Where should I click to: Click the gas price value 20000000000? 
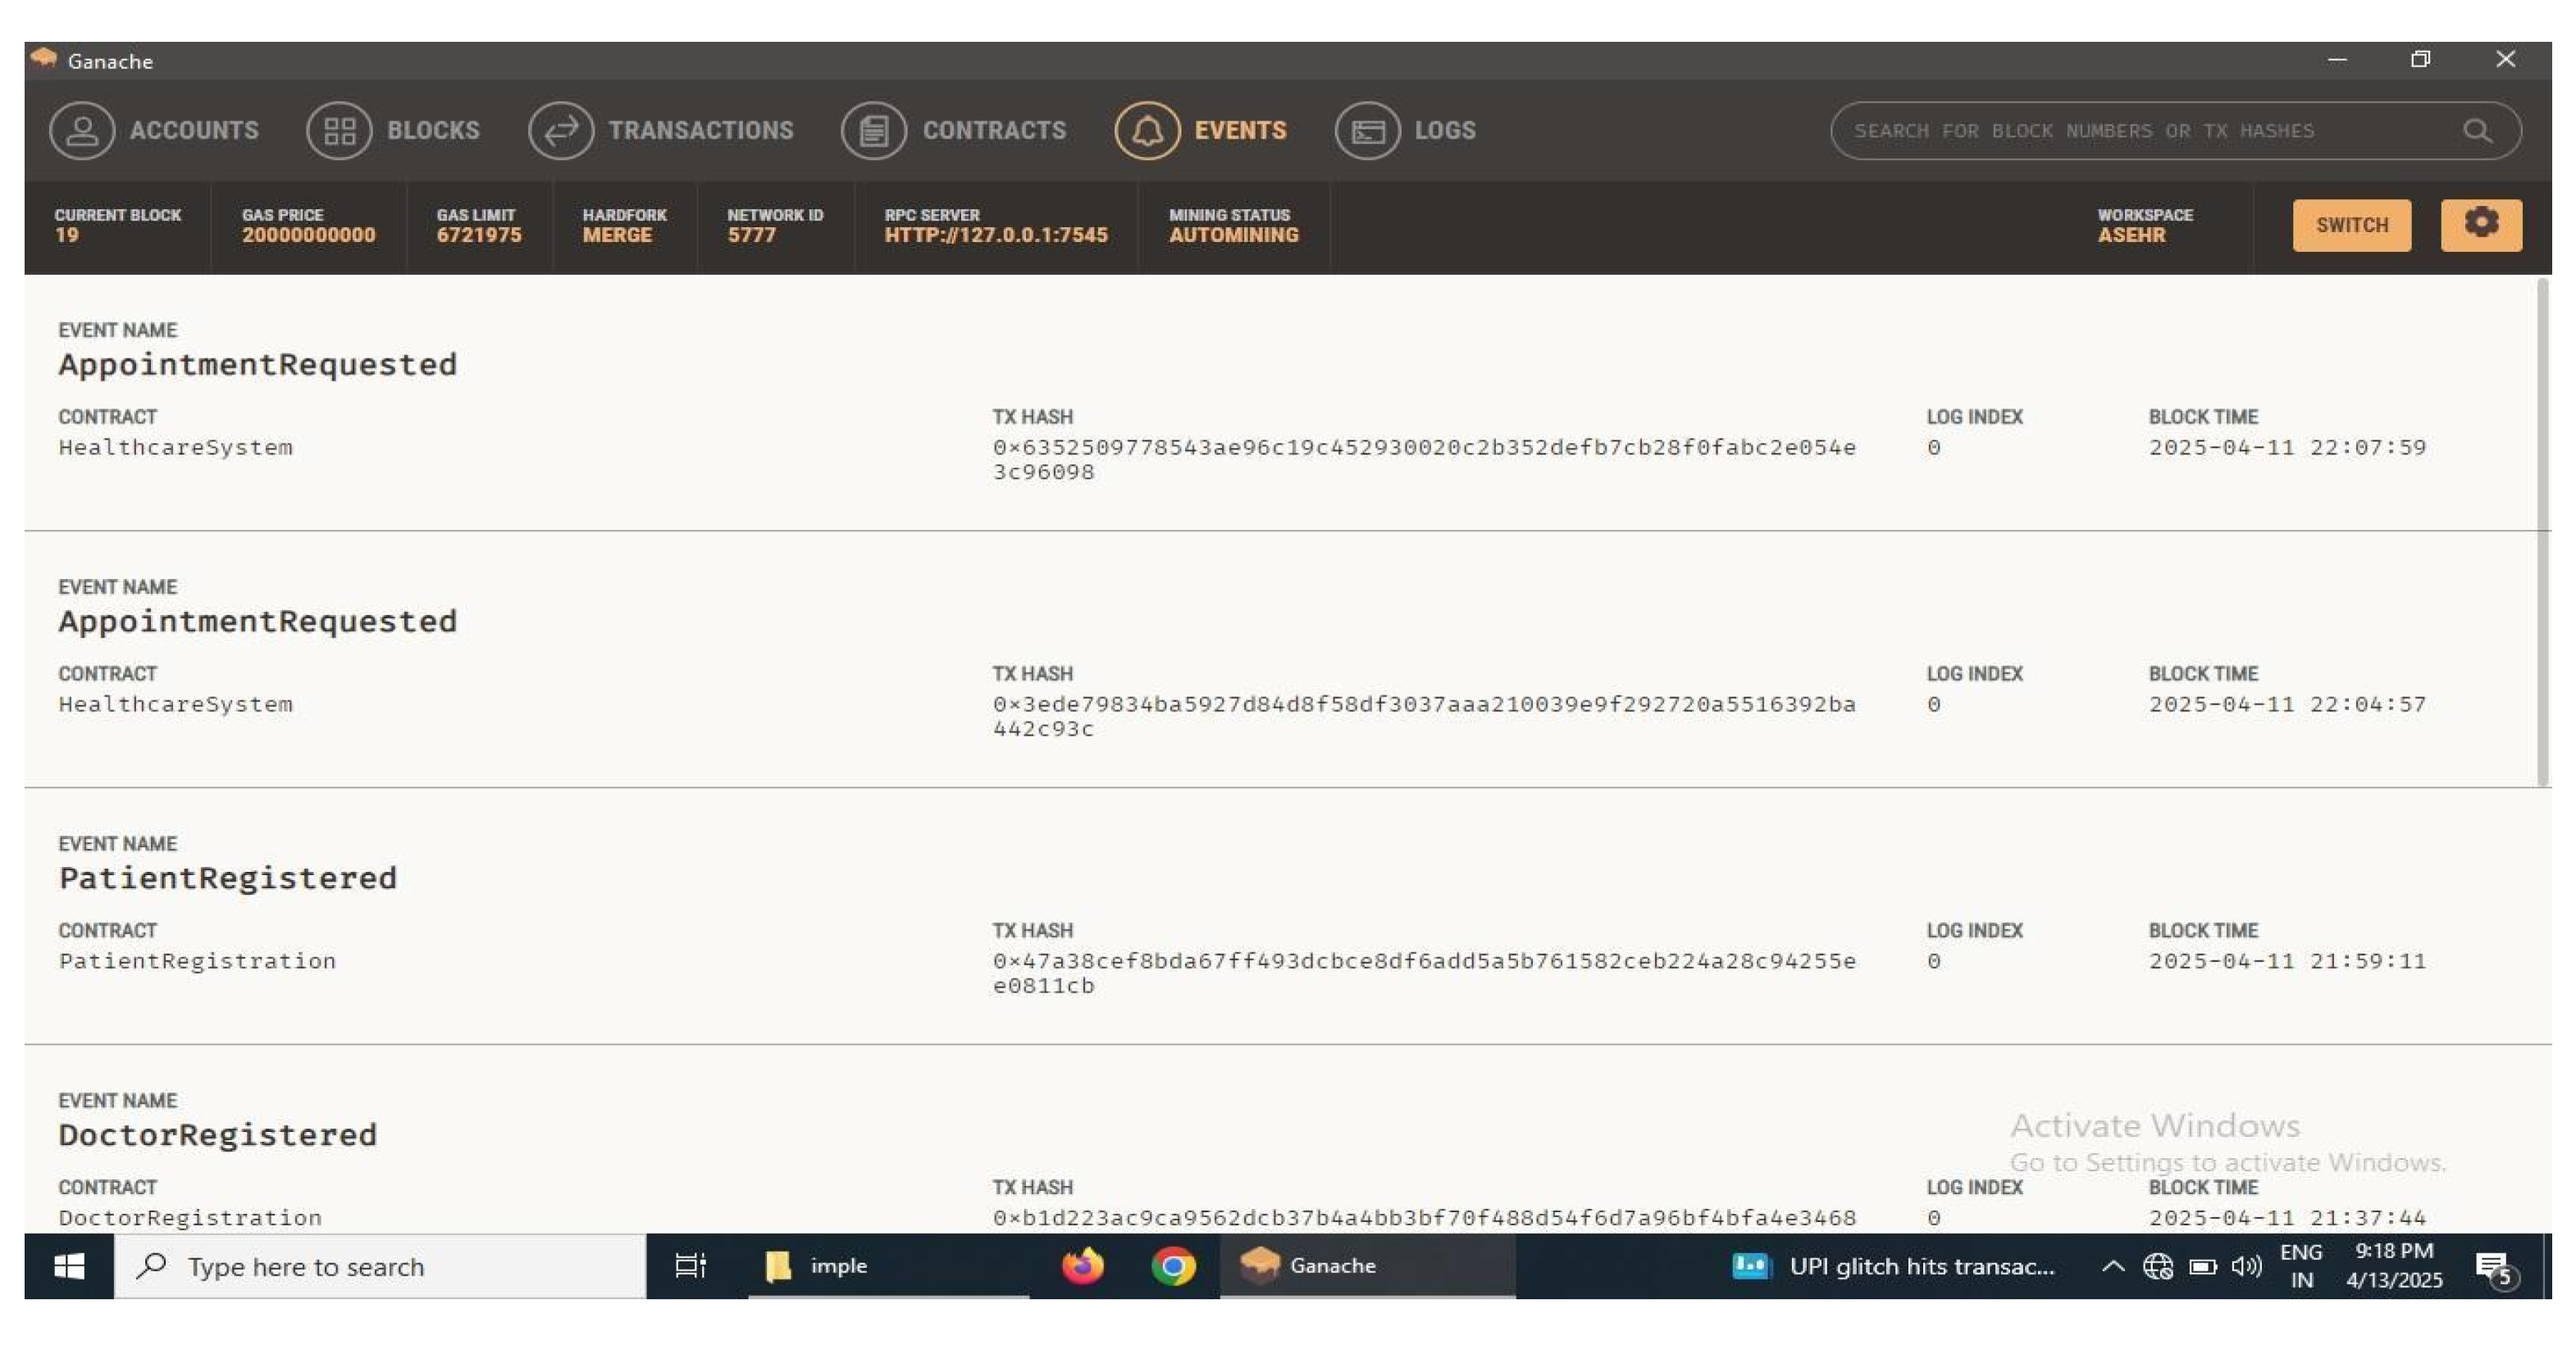309,235
